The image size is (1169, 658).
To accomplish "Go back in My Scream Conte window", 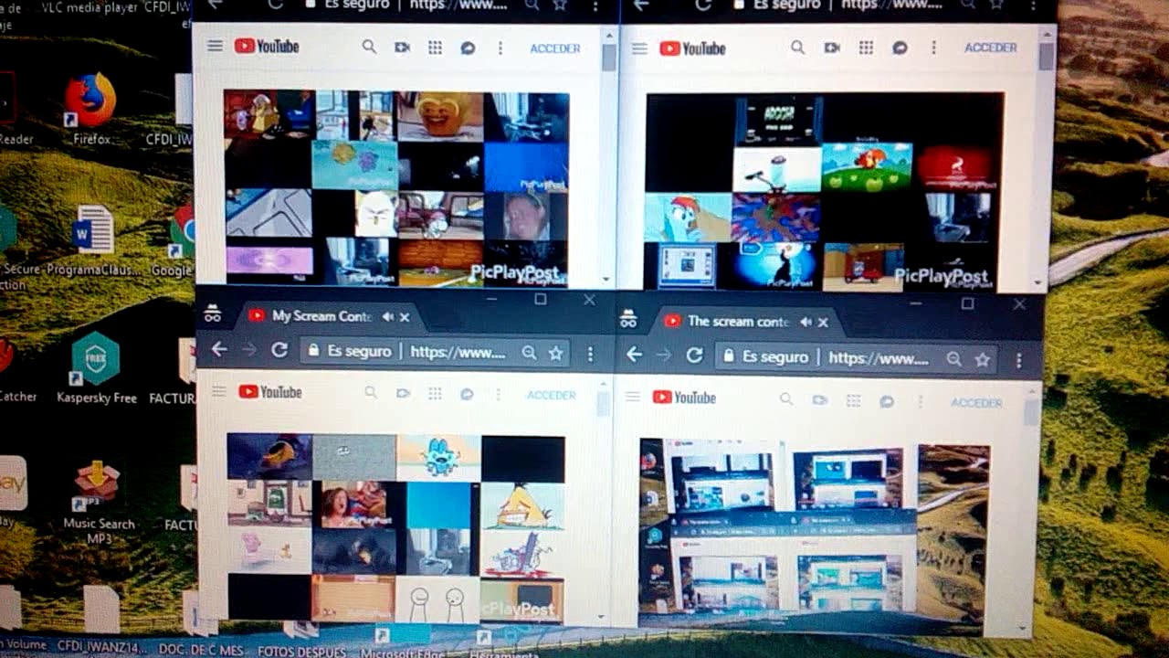I will pos(218,349).
